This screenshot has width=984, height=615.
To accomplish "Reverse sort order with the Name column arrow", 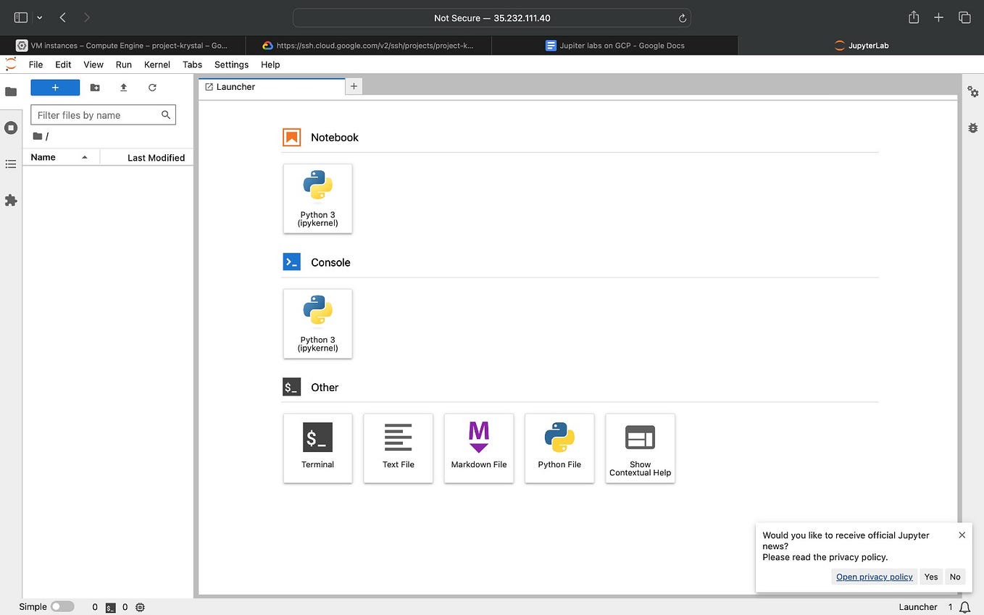I will point(83,157).
